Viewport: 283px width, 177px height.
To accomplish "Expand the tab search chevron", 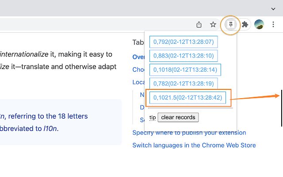I will (273, 9).
